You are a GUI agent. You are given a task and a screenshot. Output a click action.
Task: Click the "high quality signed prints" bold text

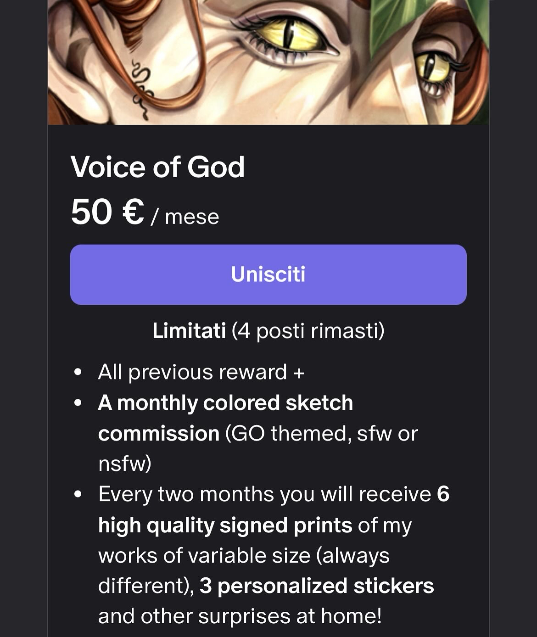[225, 525]
